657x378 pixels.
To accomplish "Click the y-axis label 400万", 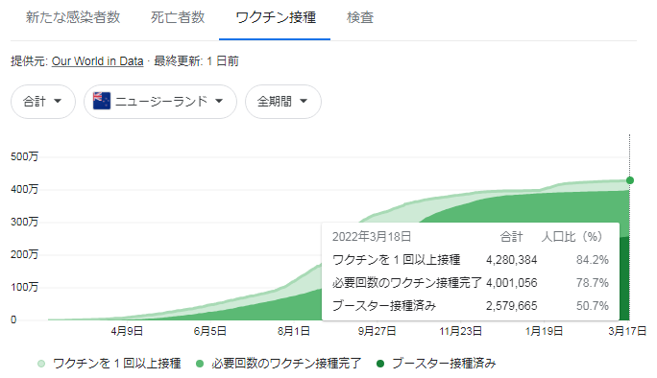I will (24, 189).
